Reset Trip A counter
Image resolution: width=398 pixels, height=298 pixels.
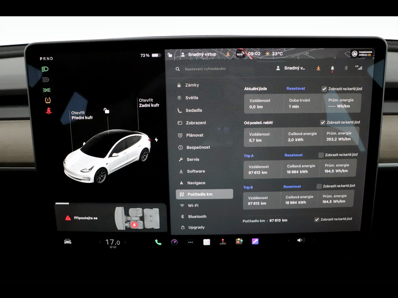(x=293, y=155)
